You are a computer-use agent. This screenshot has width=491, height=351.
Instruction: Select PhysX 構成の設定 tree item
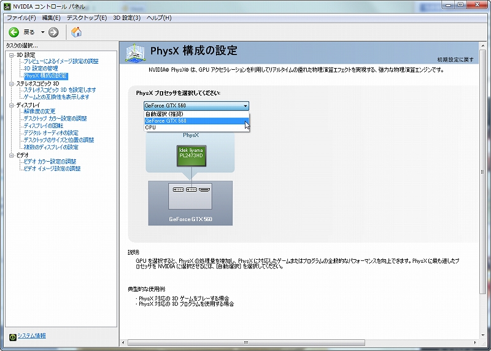(x=45, y=76)
